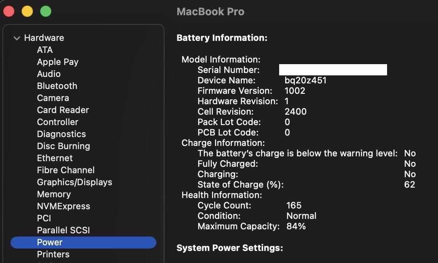The height and width of the screenshot is (263, 438).
Task: Open the PCI entry
Action: pyautogui.click(x=44, y=218)
